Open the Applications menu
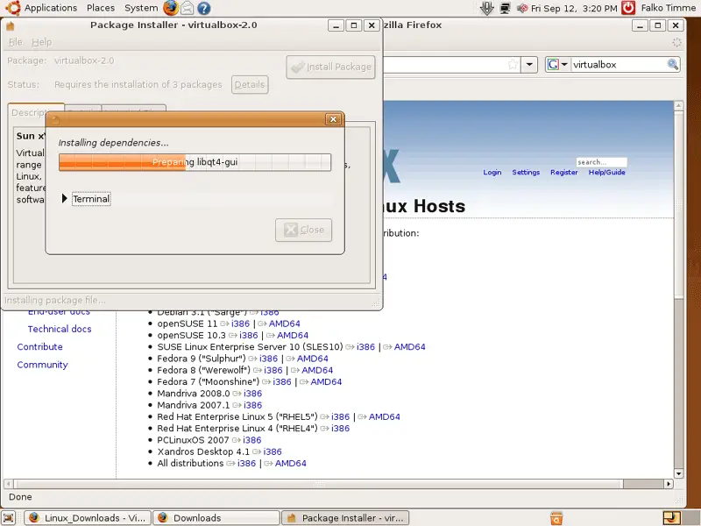Viewport: 701px width, 526px height. (x=51, y=8)
